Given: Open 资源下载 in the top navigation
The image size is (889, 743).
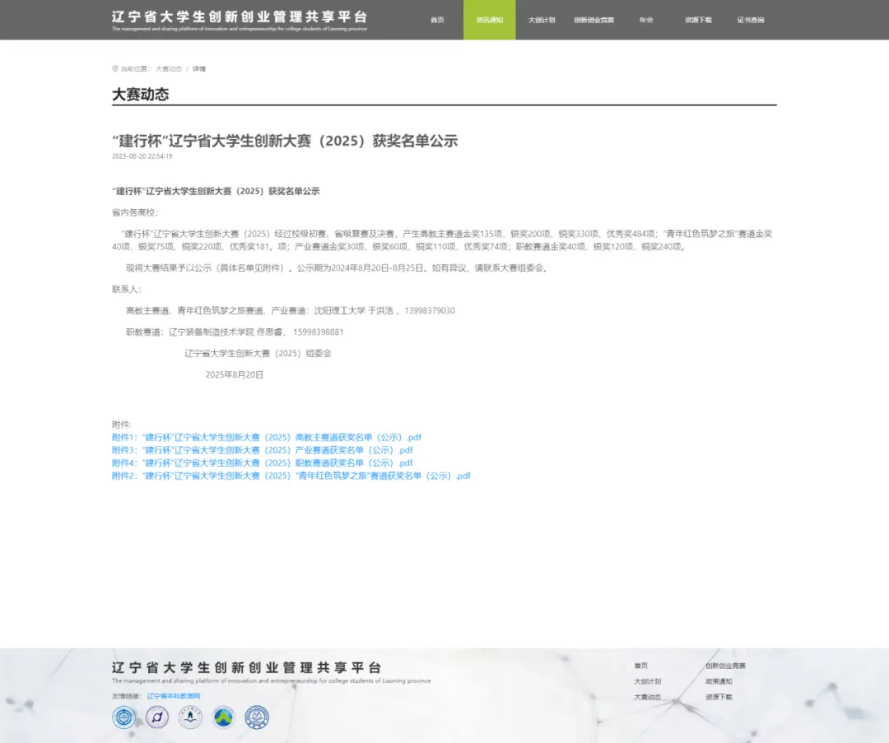Looking at the screenshot, I should [698, 20].
